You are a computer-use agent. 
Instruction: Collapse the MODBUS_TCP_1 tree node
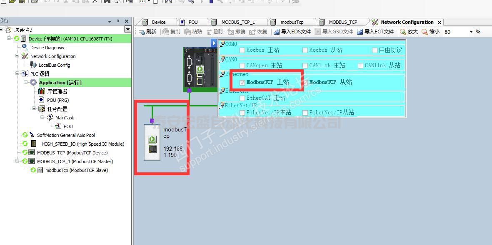tap(17, 161)
